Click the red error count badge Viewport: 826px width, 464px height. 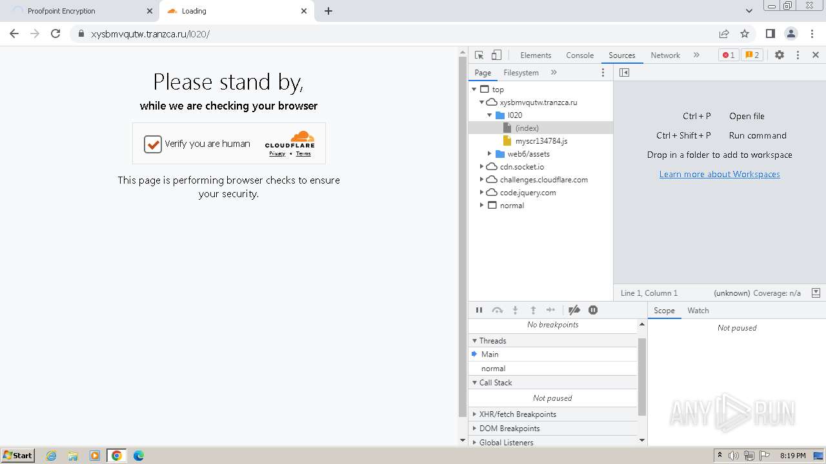point(729,55)
